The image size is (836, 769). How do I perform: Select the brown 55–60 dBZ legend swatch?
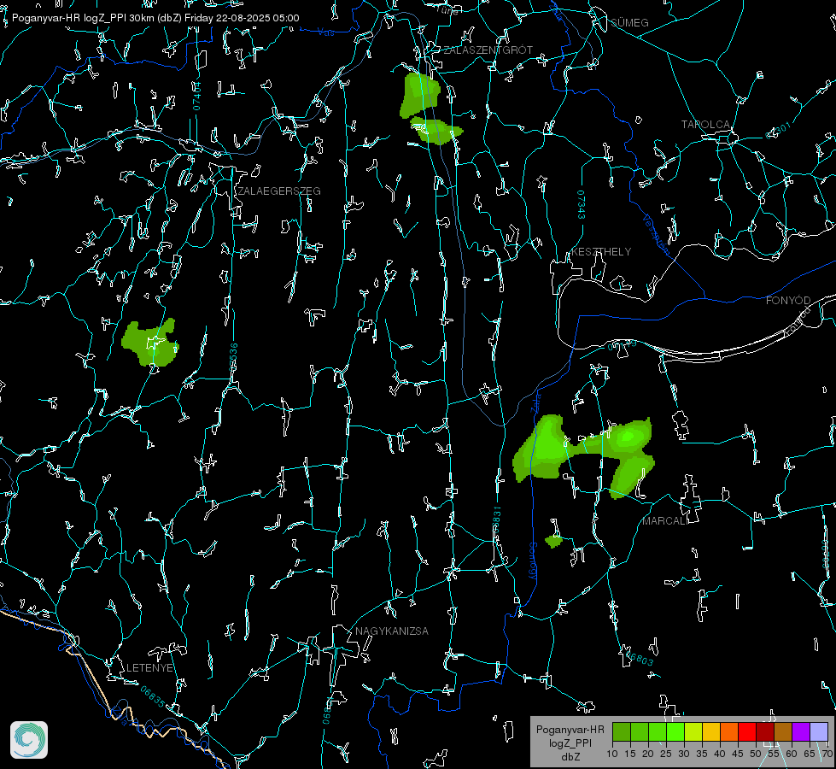tap(783, 732)
